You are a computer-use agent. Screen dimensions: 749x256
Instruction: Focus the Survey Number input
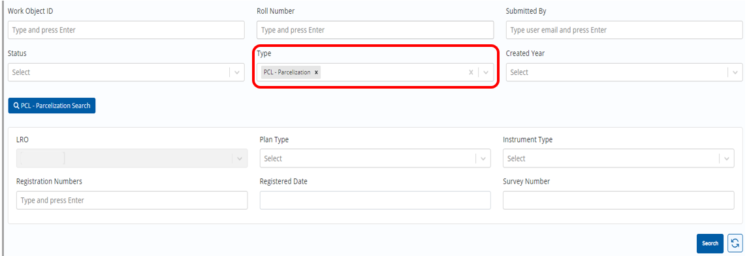pyautogui.click(x=618, y=200)
